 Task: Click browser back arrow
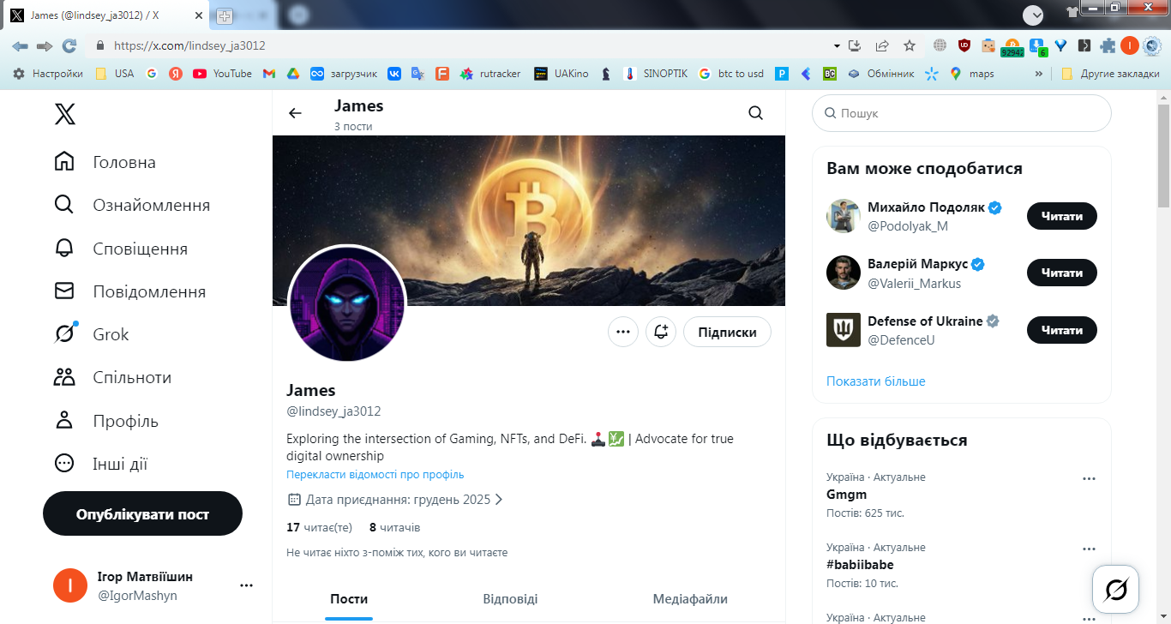21,45
